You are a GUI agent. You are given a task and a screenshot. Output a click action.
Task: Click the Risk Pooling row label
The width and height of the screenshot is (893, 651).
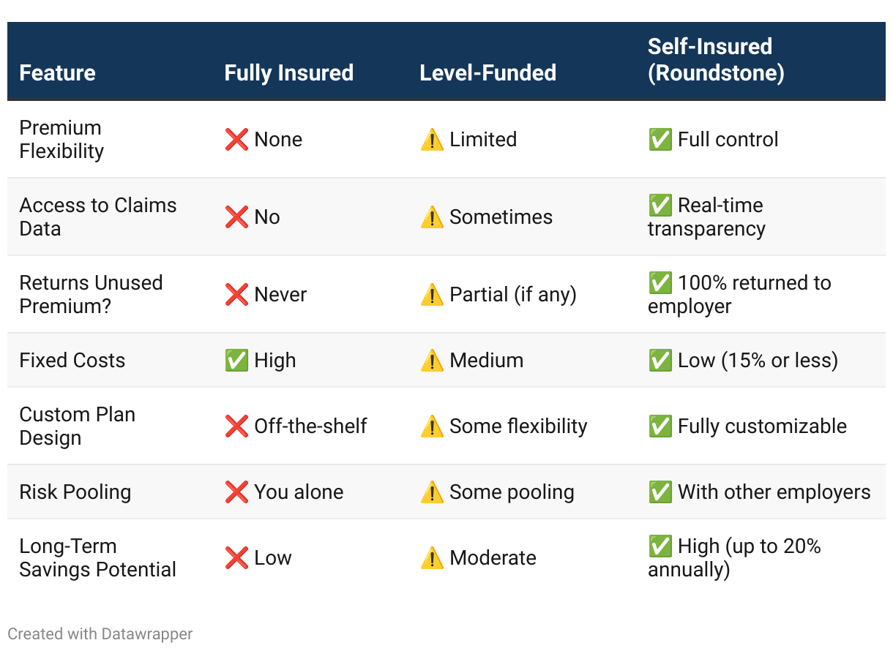[75, 492]
